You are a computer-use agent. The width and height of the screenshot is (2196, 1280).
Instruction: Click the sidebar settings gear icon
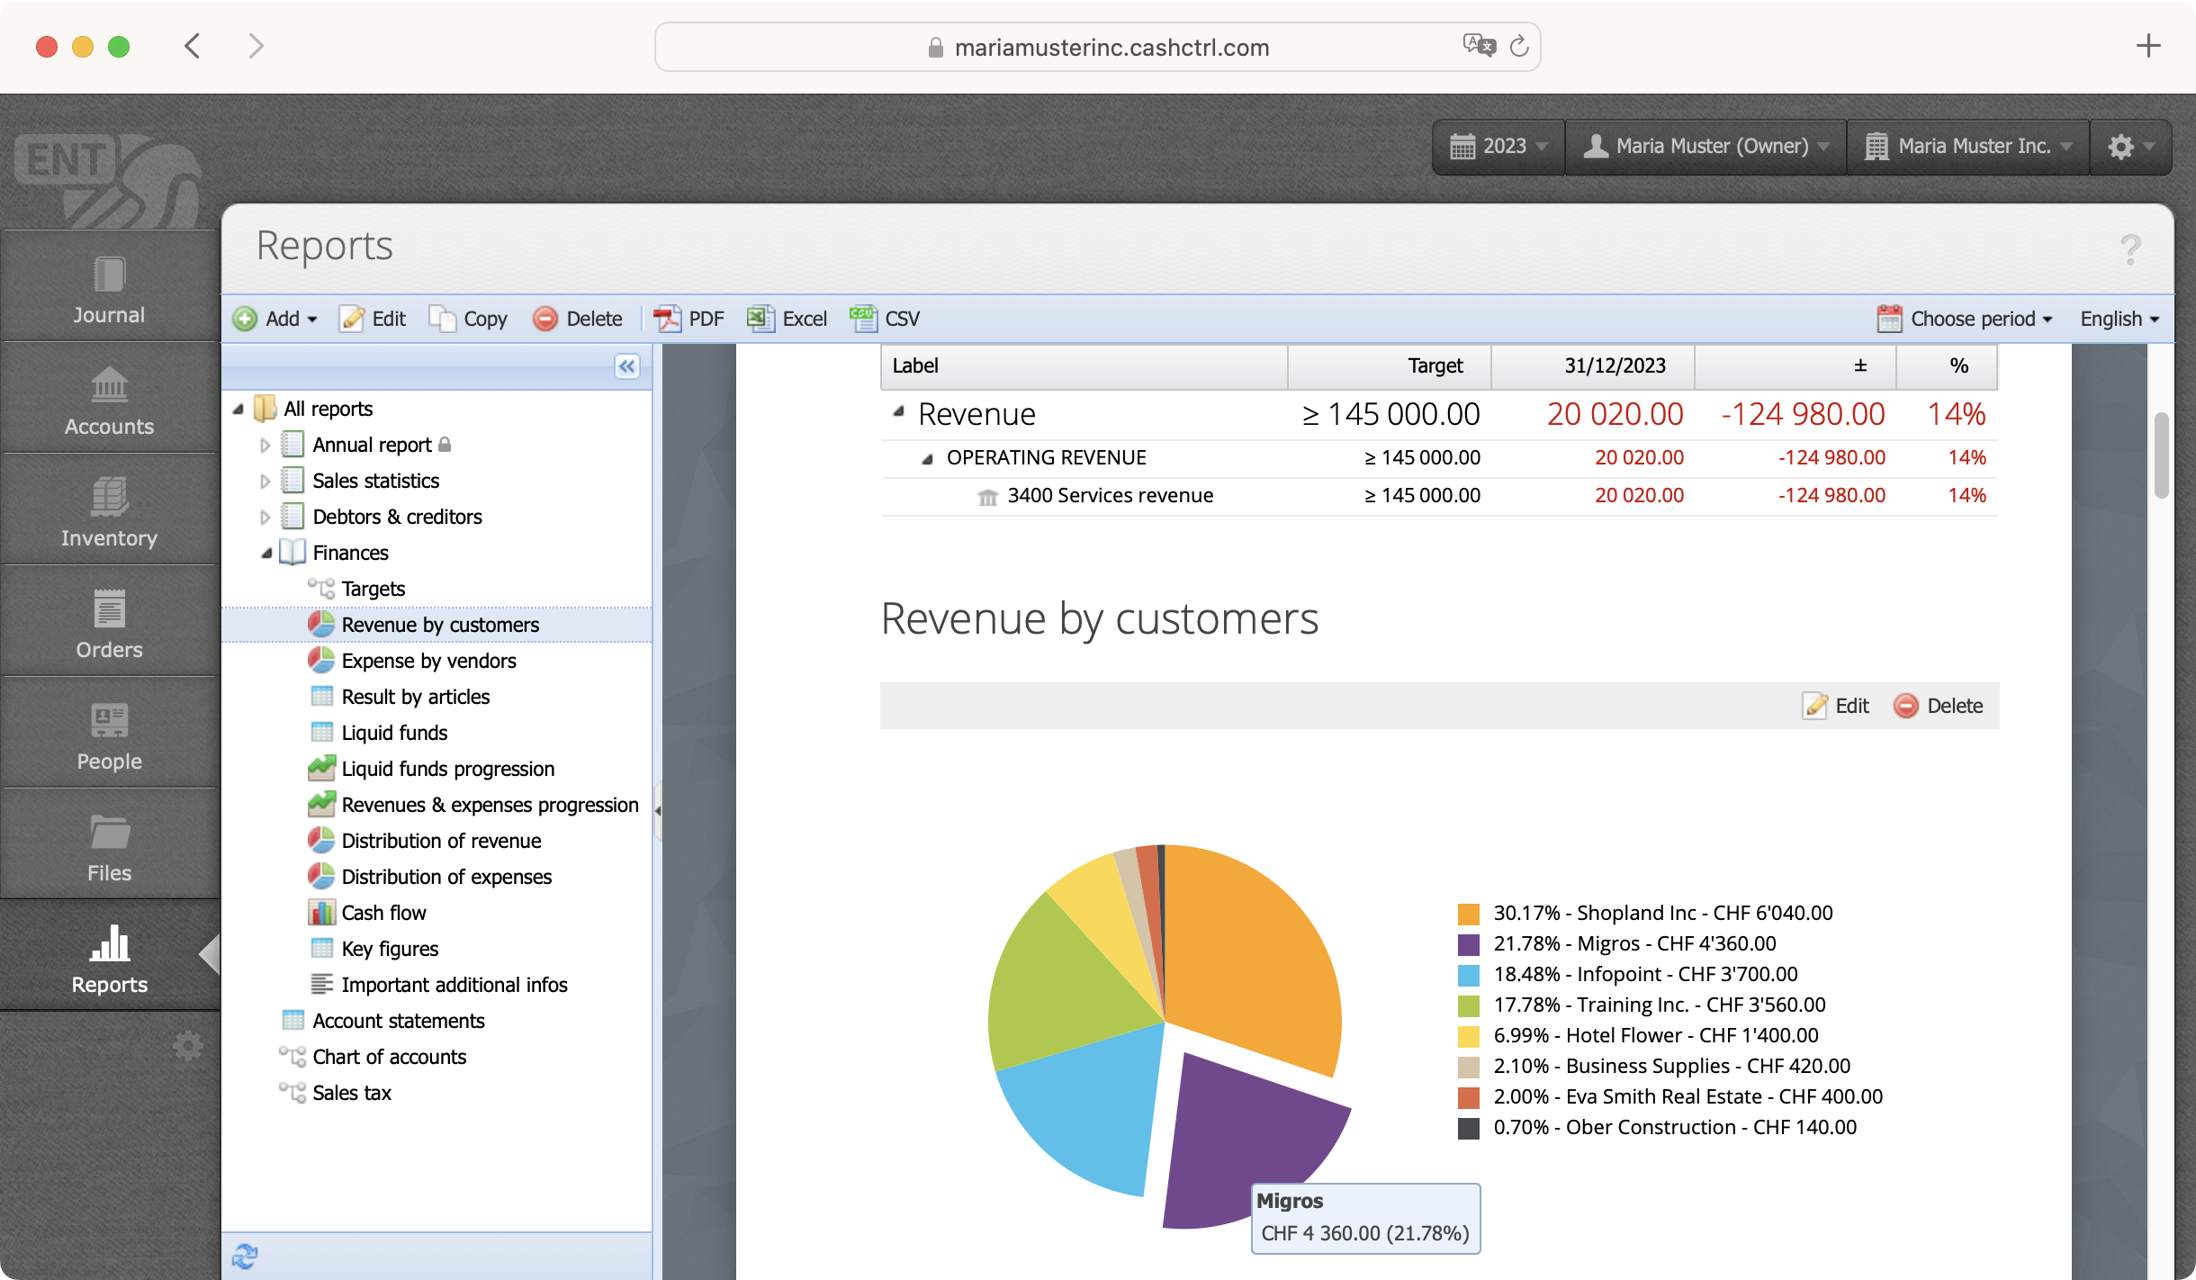tap(187, 1046)
